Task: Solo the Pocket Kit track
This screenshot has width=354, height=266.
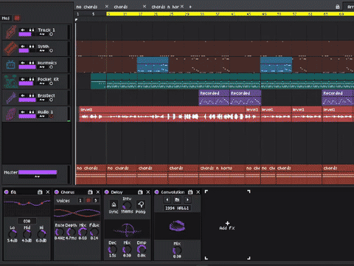Action: pos(32,79)
